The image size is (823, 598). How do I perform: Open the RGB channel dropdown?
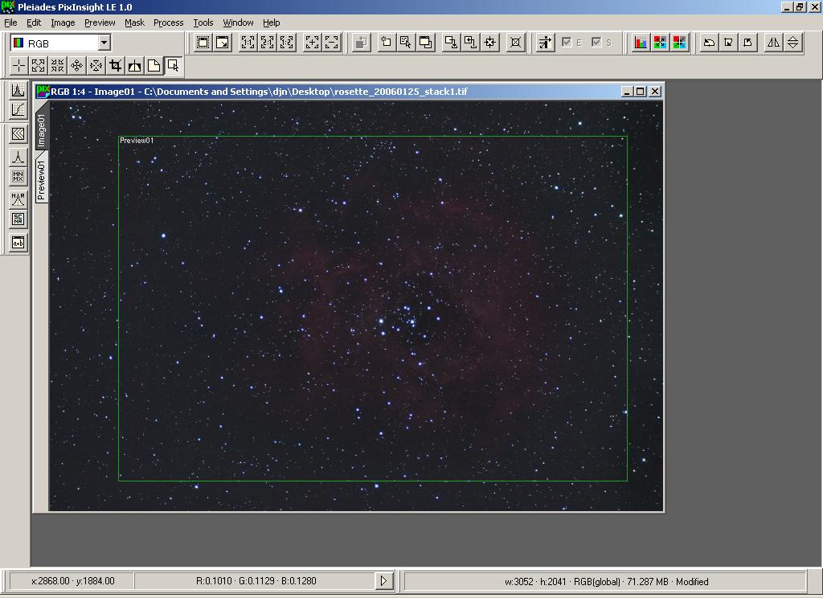click(104, 43)
